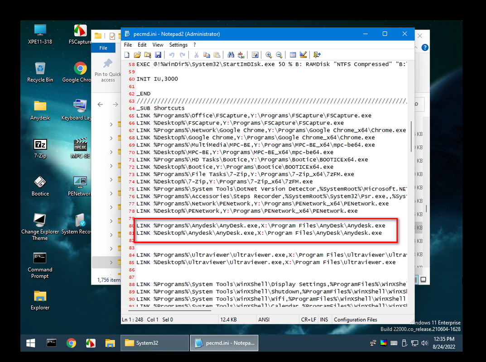Screen dimensions: 486x362
Task: Click Configuration Files scheme in status bar
Action: pyautogui.click(x=356, y=319)
